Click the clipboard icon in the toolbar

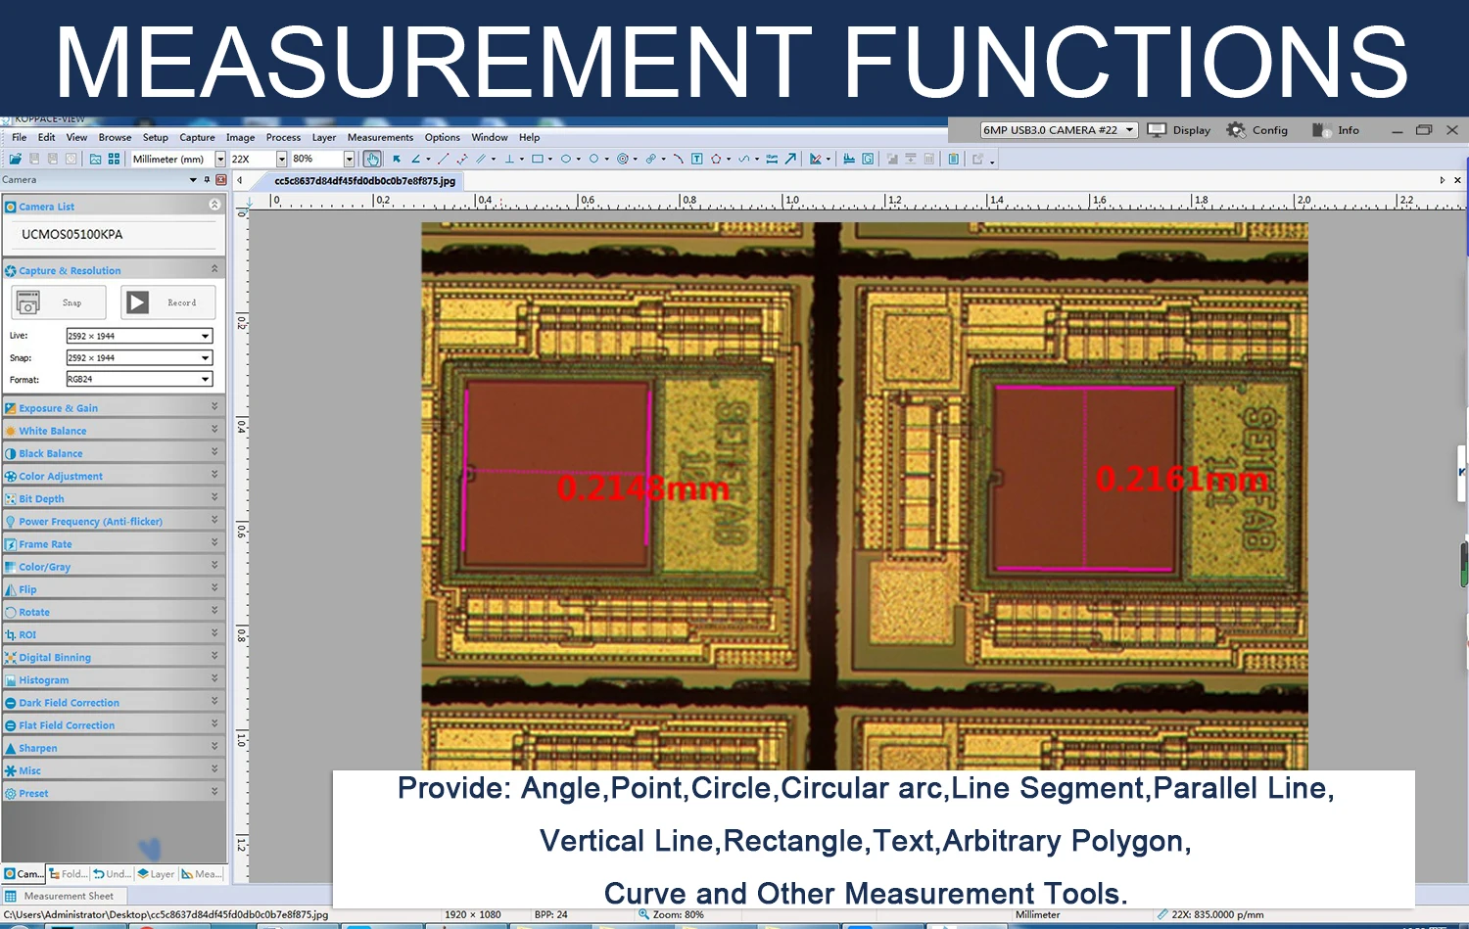tap(953, 159)
